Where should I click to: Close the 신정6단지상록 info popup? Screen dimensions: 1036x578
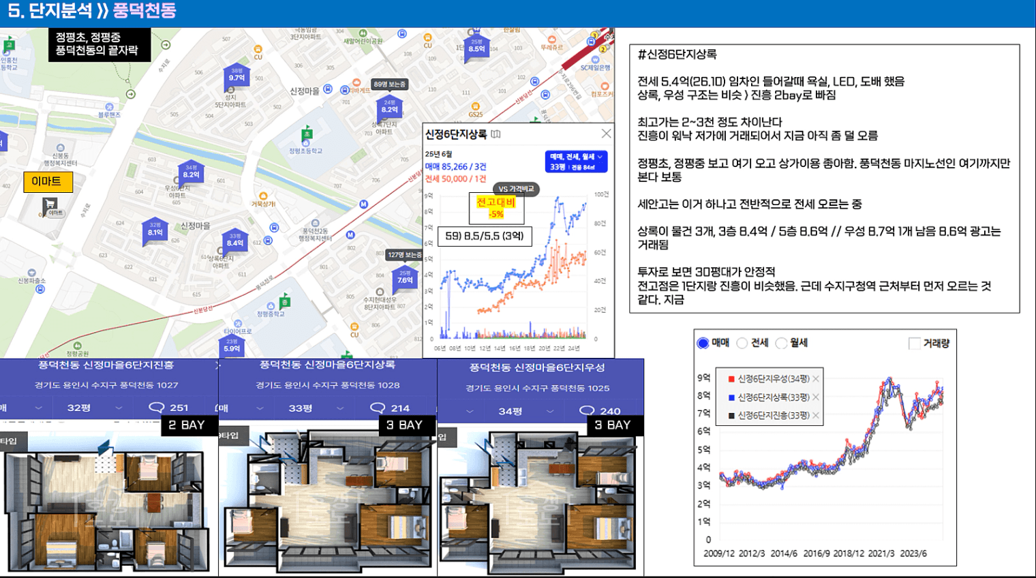point(606,134)
